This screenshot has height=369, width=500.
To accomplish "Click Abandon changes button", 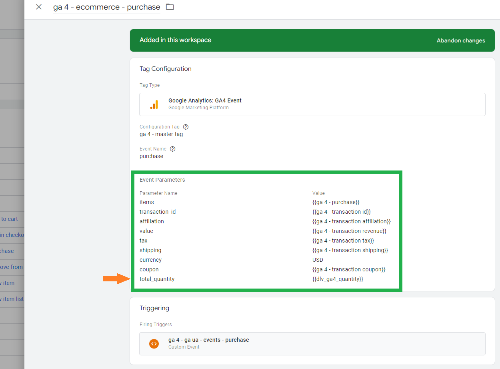I will 461,40.
